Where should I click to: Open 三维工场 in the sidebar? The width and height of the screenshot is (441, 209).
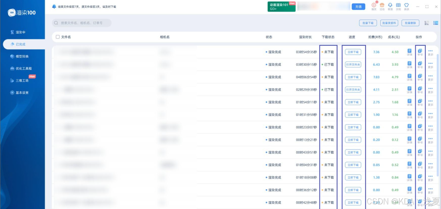[x=20, y=81]
